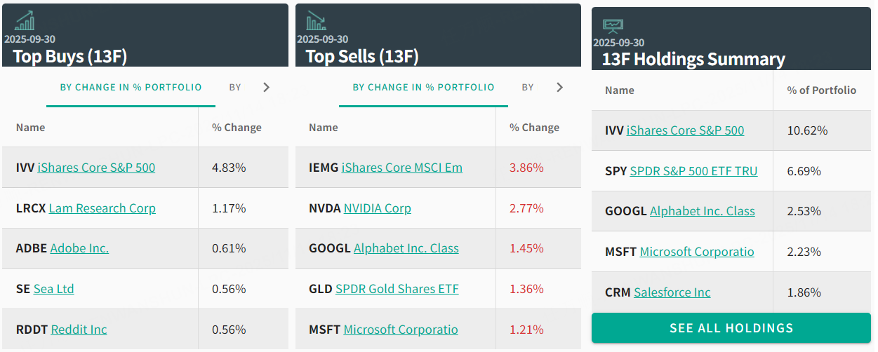This screenshot has height=352, width=878.
Task: Open Salesforce Inc link in Holdings Summary
Action: [672, 292]
